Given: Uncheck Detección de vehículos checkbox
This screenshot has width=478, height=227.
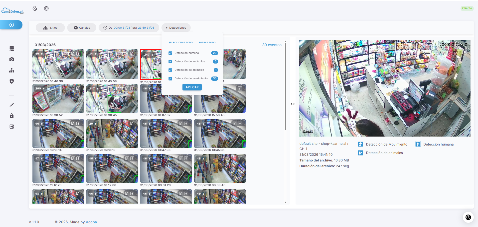Looking at the screenshot, I should click(x=170, y=62).
